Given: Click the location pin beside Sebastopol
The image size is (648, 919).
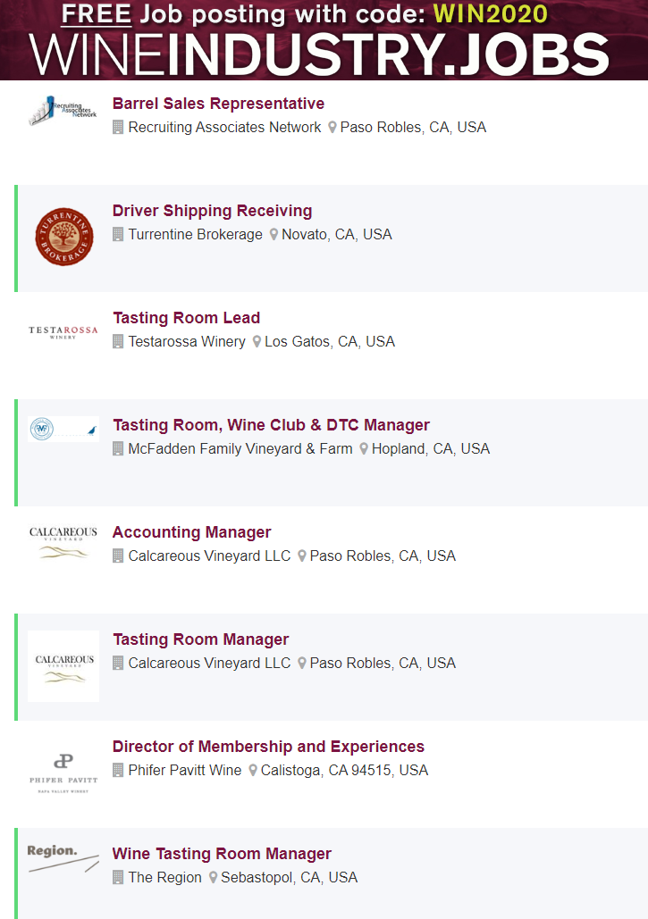Looking at the screenshot, I should pos(214,878).
